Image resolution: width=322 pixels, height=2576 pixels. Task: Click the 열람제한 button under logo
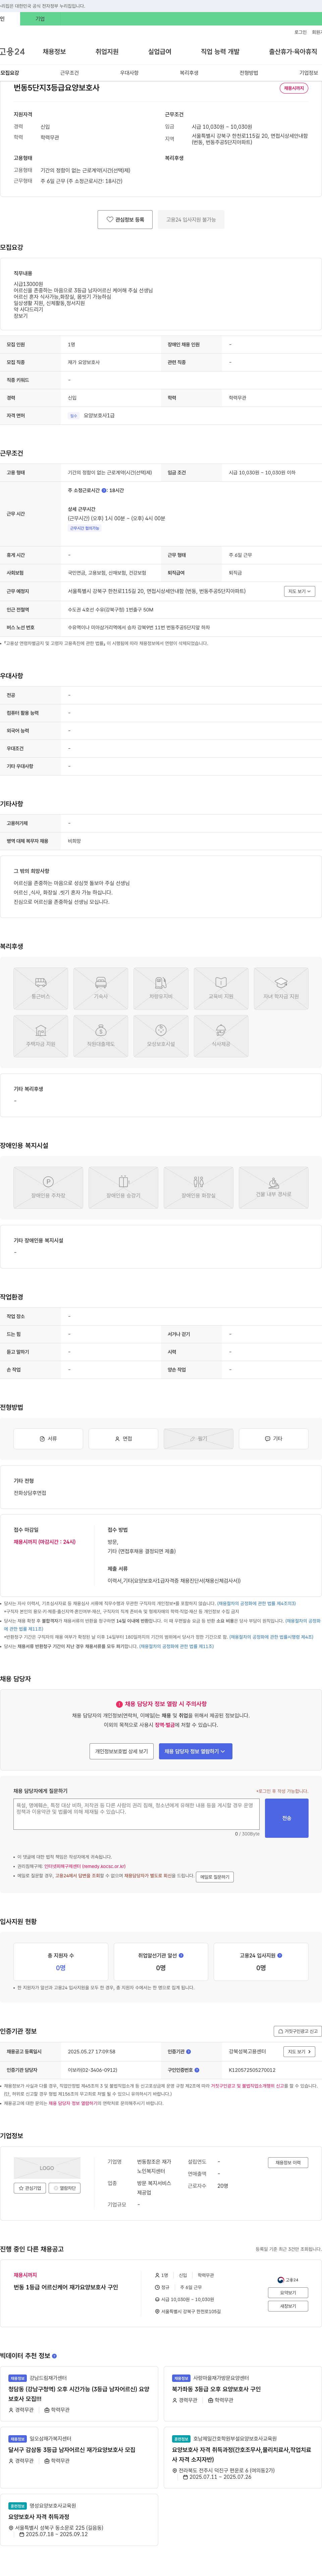(x=65, y=2188)
